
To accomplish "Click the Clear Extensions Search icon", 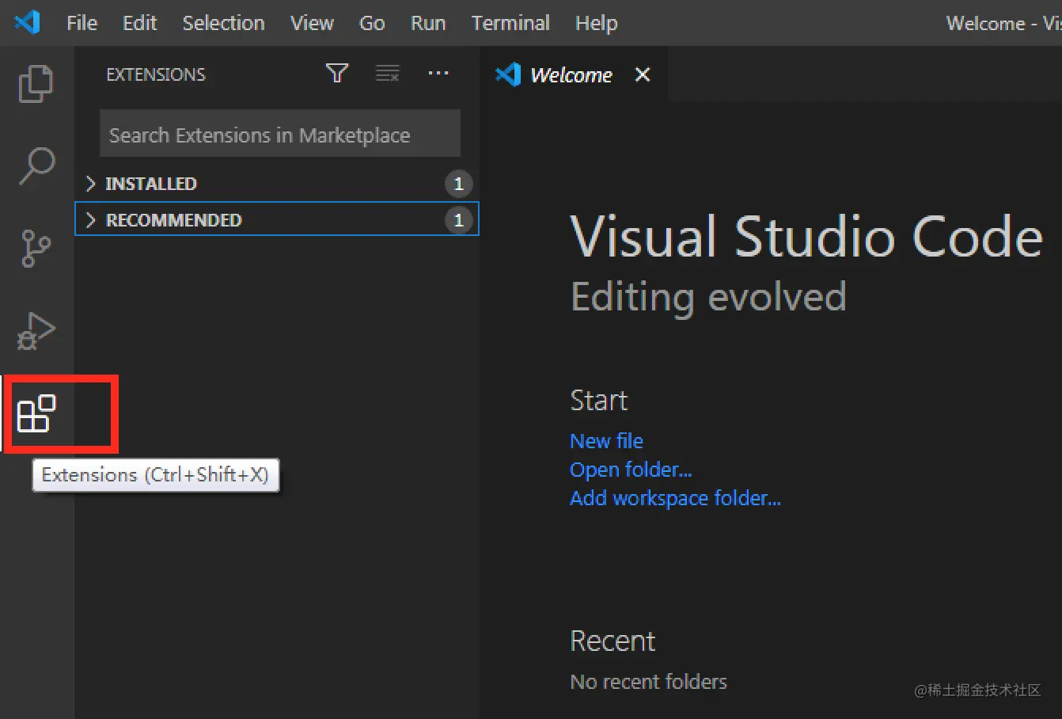I will (388, 73).
